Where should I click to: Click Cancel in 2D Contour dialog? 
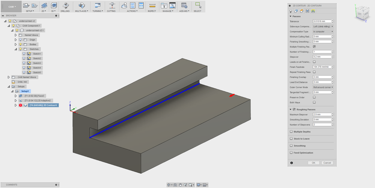coord(327,163)
